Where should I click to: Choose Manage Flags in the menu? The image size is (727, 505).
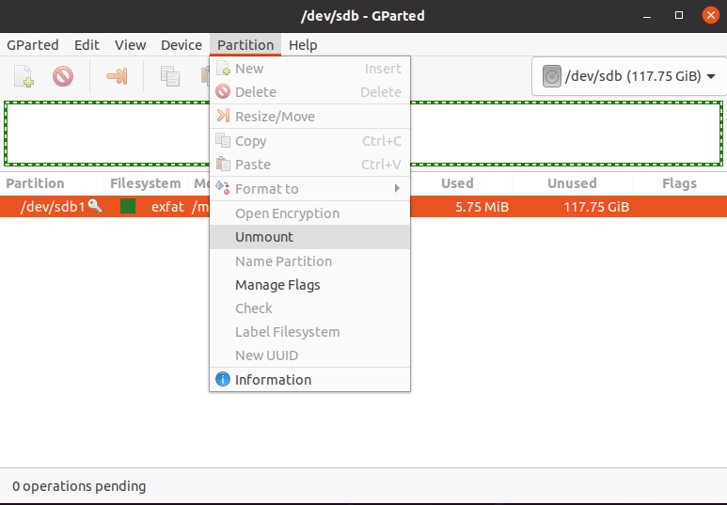(277, 285)
